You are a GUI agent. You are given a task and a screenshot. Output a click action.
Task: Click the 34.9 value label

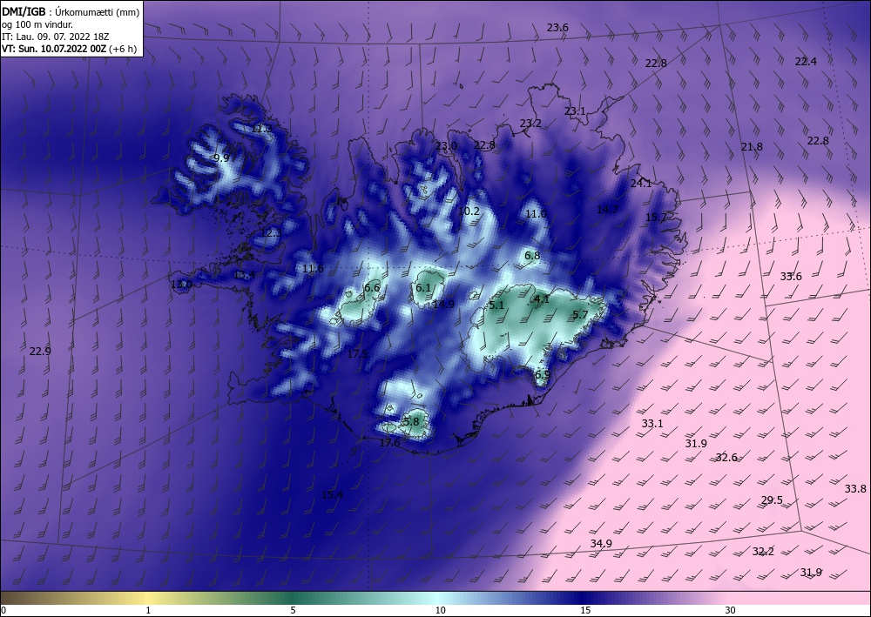tap(601, 543)
